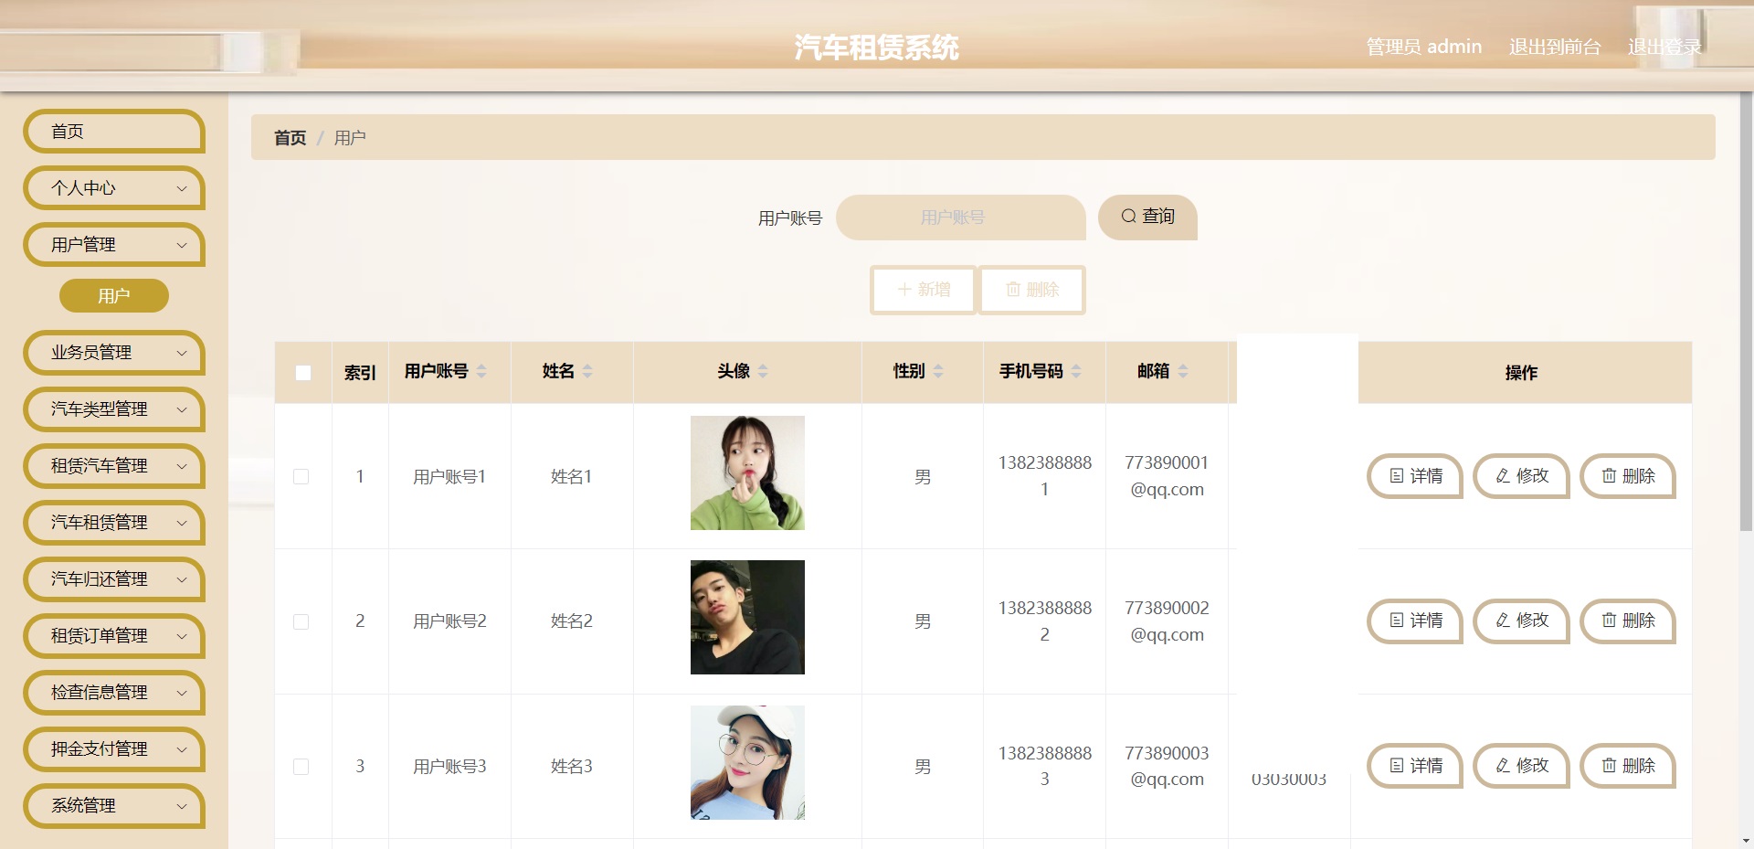
Task: Open the 个人中心 sidebar menu
Action: tap(114, 188)
